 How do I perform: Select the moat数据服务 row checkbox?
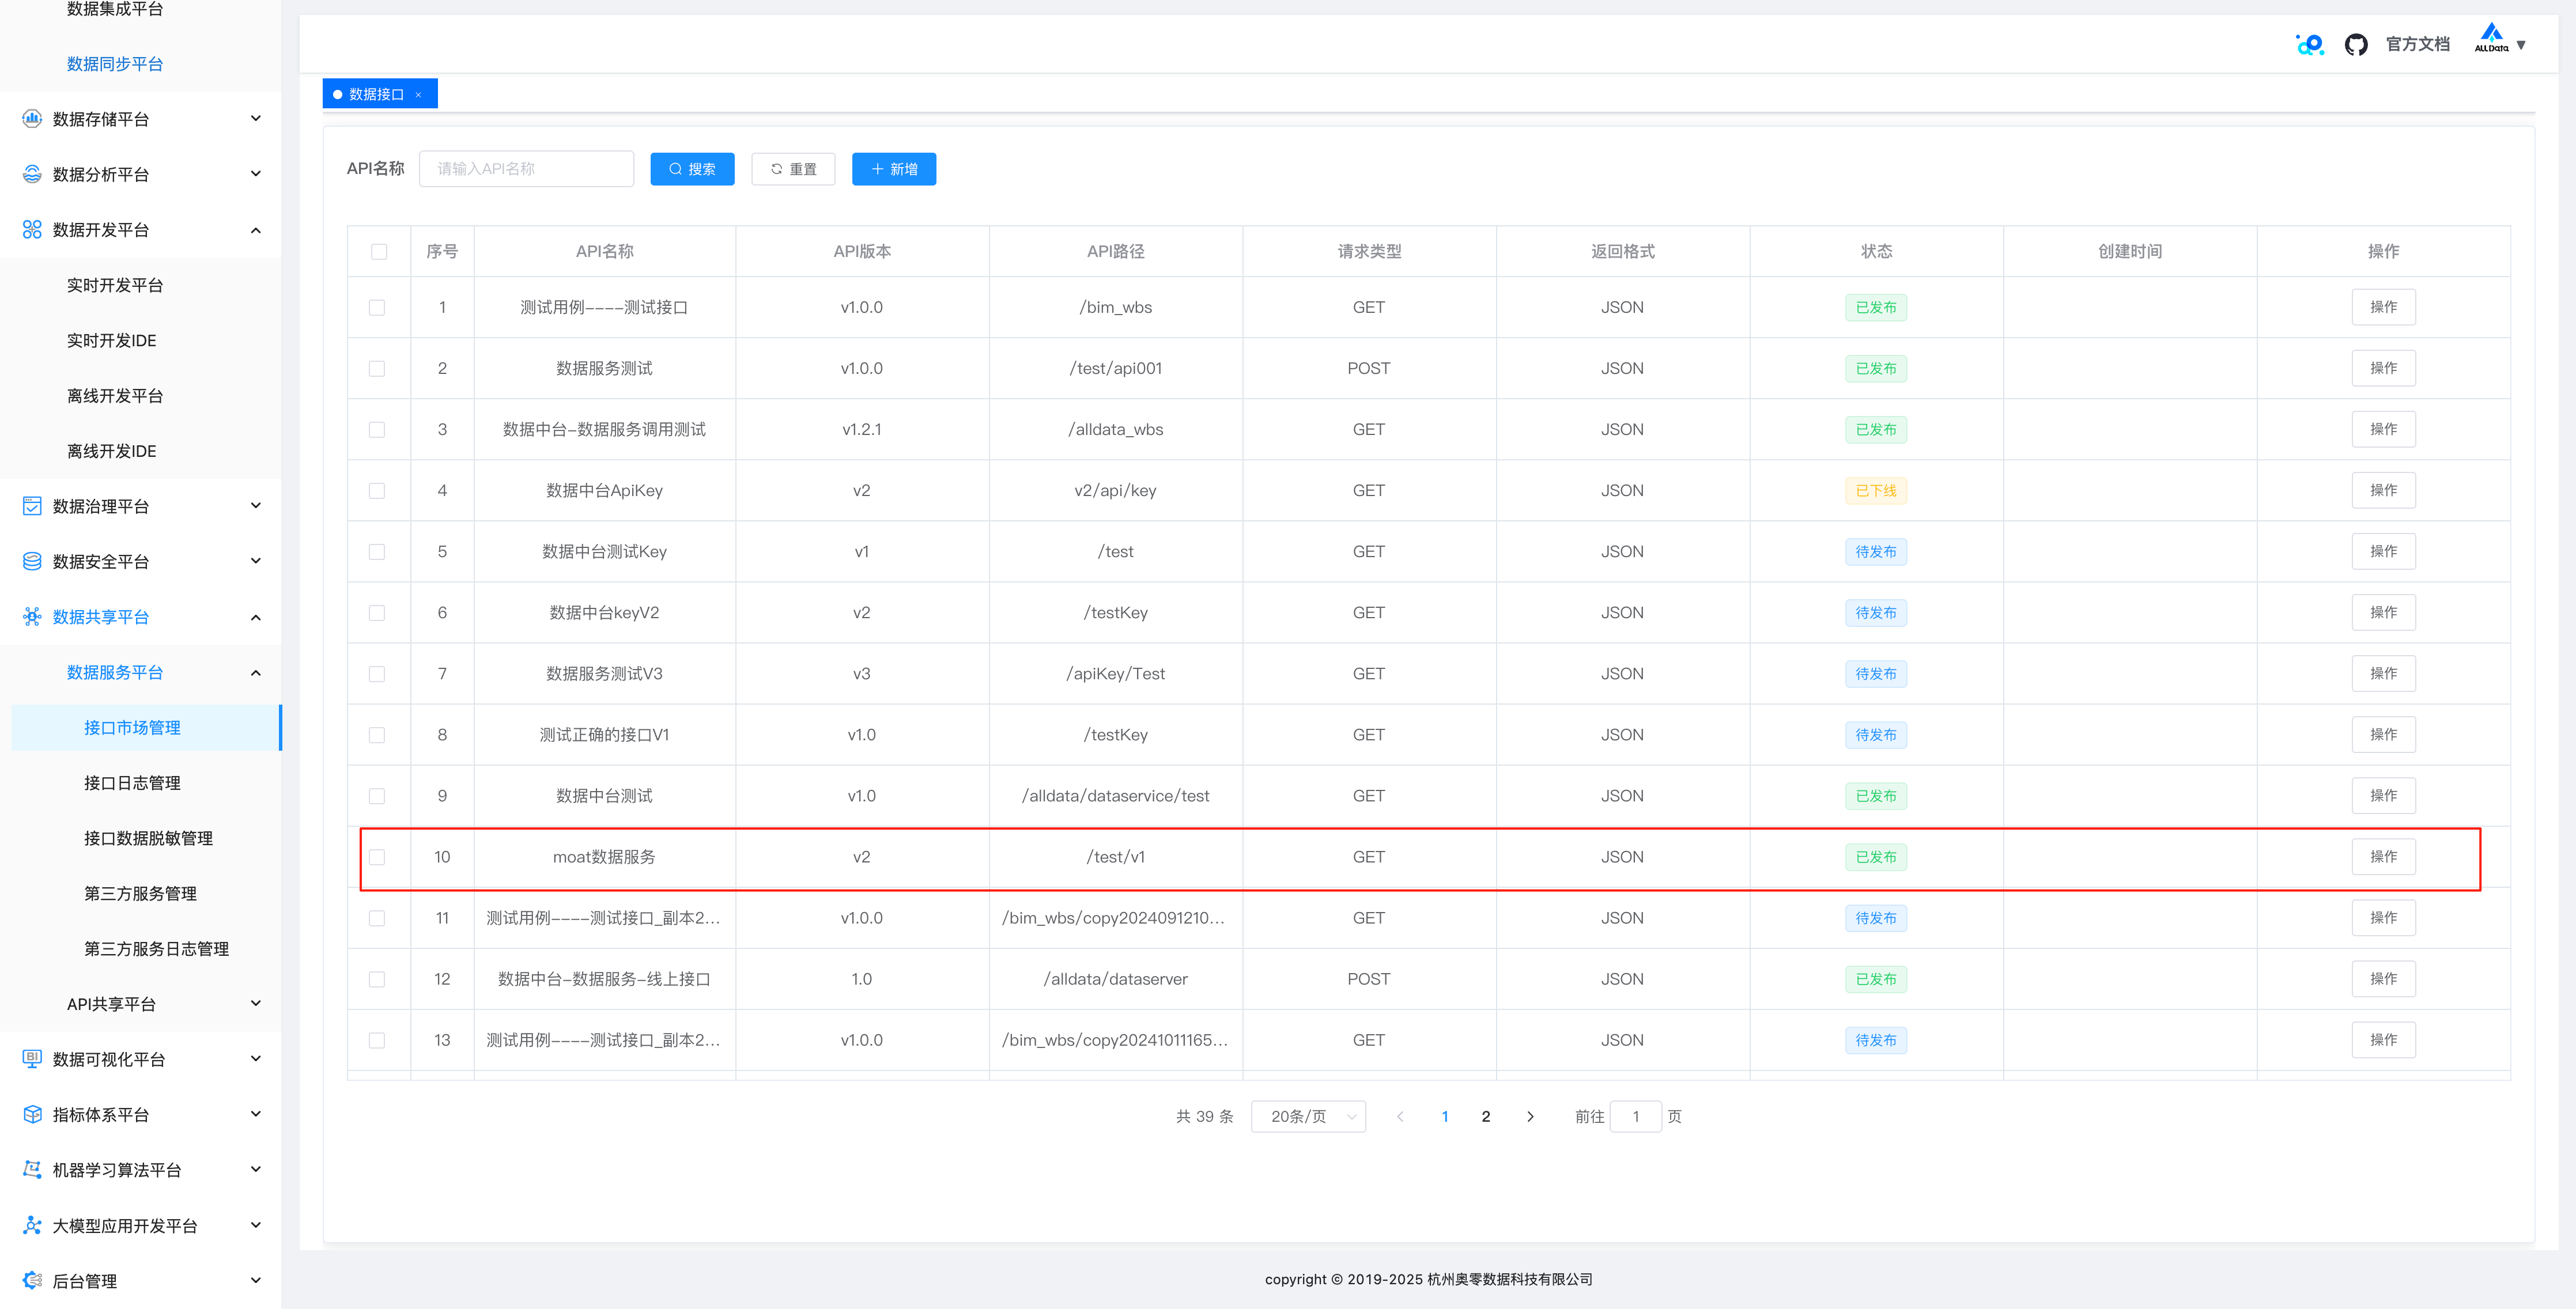(x=377, y=857)
